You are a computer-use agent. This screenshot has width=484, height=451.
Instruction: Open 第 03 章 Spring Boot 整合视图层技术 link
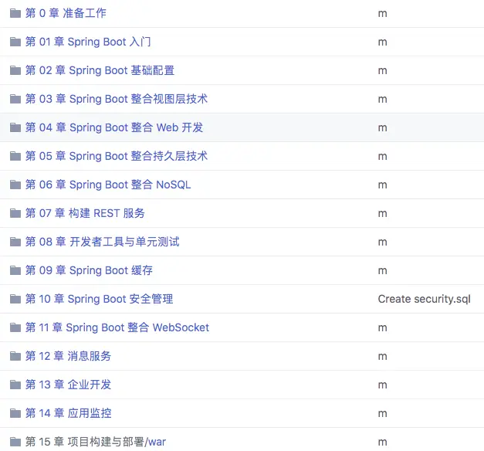point(117,99)
